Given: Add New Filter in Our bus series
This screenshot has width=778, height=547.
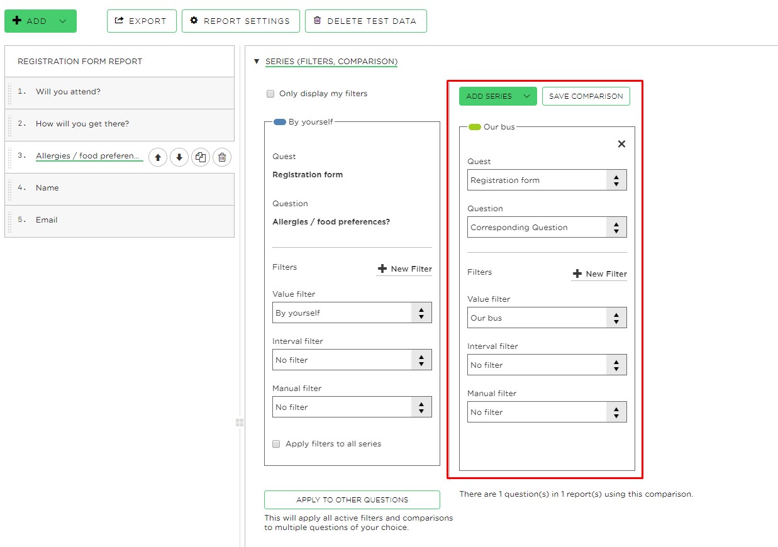Looking at the screenshot, I should pyautogui.click(x=599, y=274).
